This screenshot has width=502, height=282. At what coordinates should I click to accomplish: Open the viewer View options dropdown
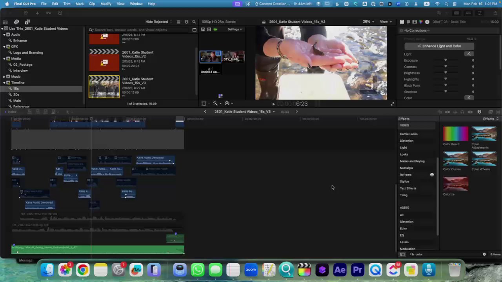(x=386, y=22)
